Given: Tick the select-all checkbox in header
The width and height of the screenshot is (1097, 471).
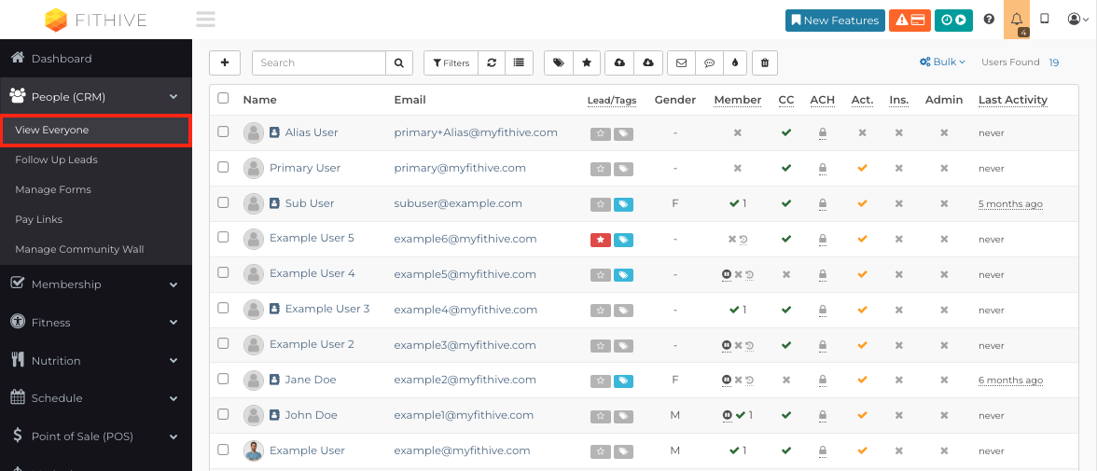Looking at the screenshot, I should tap(223, 98).
